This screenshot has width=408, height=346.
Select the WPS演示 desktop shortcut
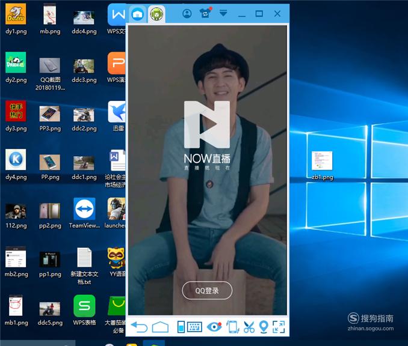(x=117, y=67)
